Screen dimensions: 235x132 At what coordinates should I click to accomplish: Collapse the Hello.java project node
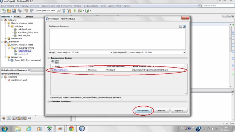[2, 20]
